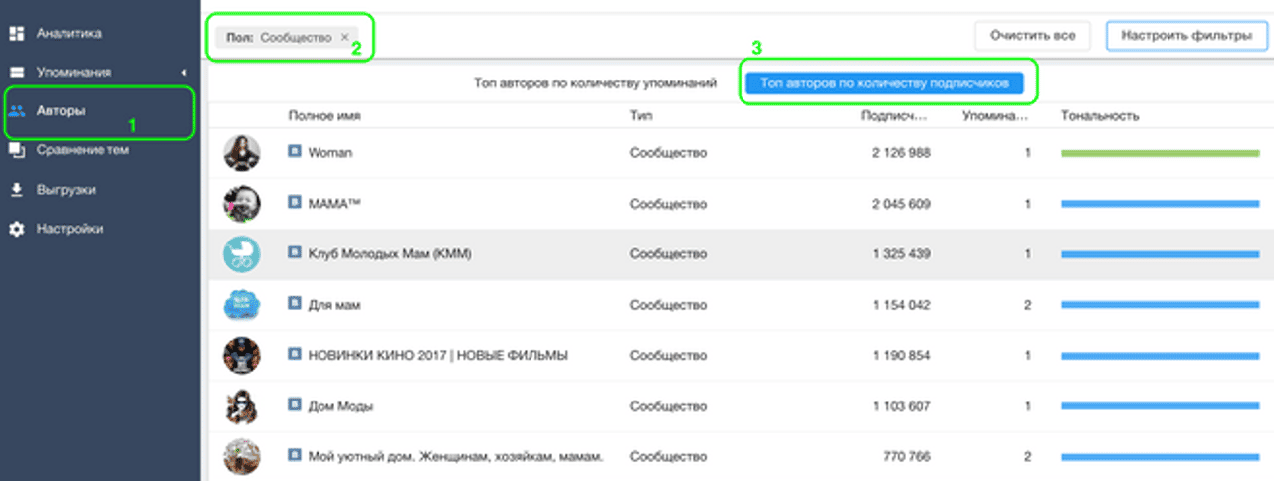Click the Настроить фильтры button
This screenshot has width=1274, height=481.
click(x=1186, y=36)
